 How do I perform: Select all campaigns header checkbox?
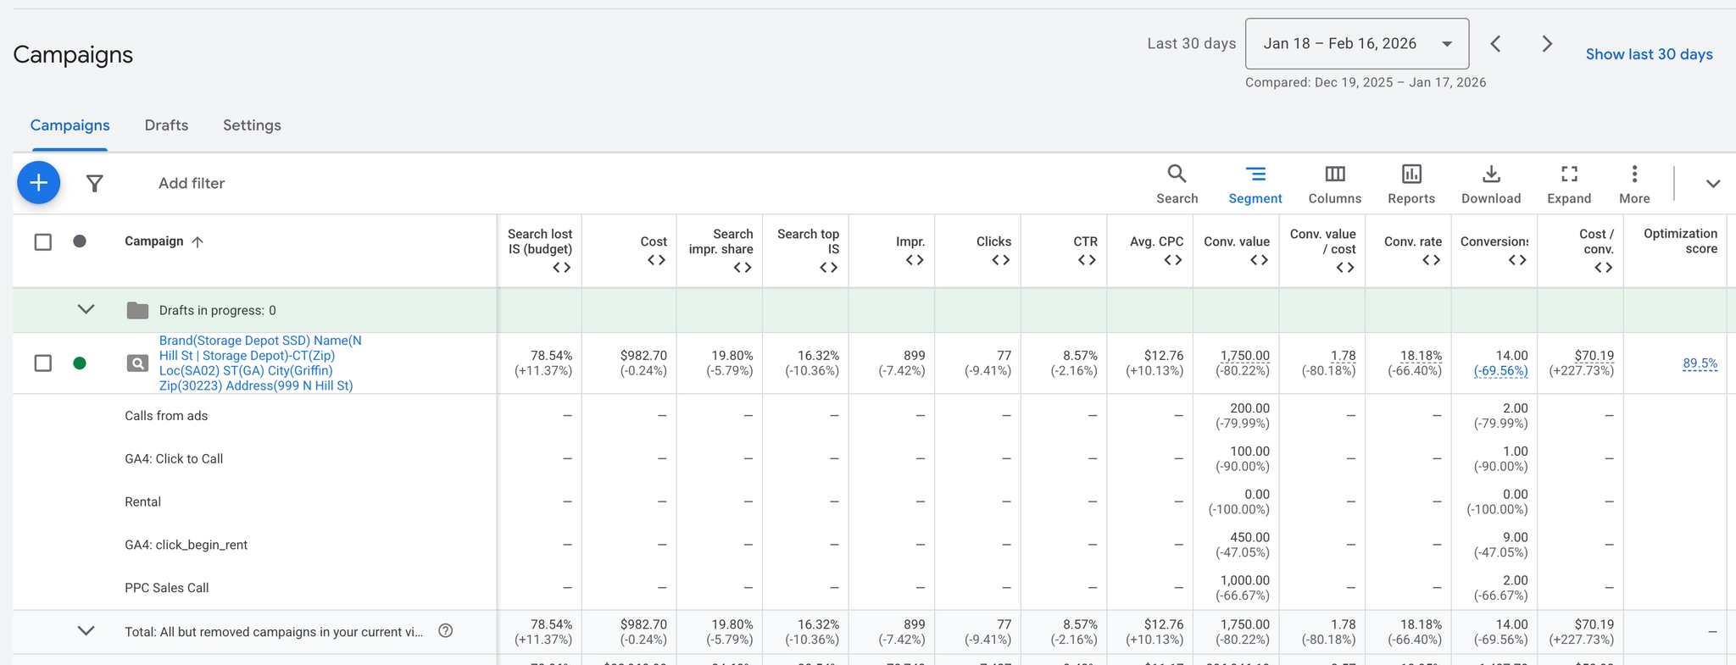coord(43,241)
